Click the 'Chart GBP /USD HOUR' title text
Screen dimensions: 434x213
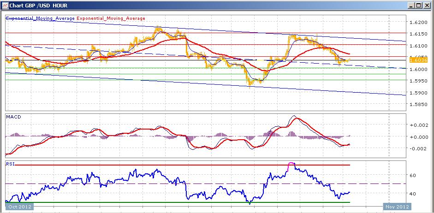38,6
